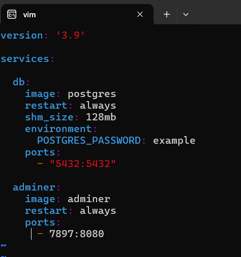Click the adminer image value
Screen dimensions: 241x257
89,199
